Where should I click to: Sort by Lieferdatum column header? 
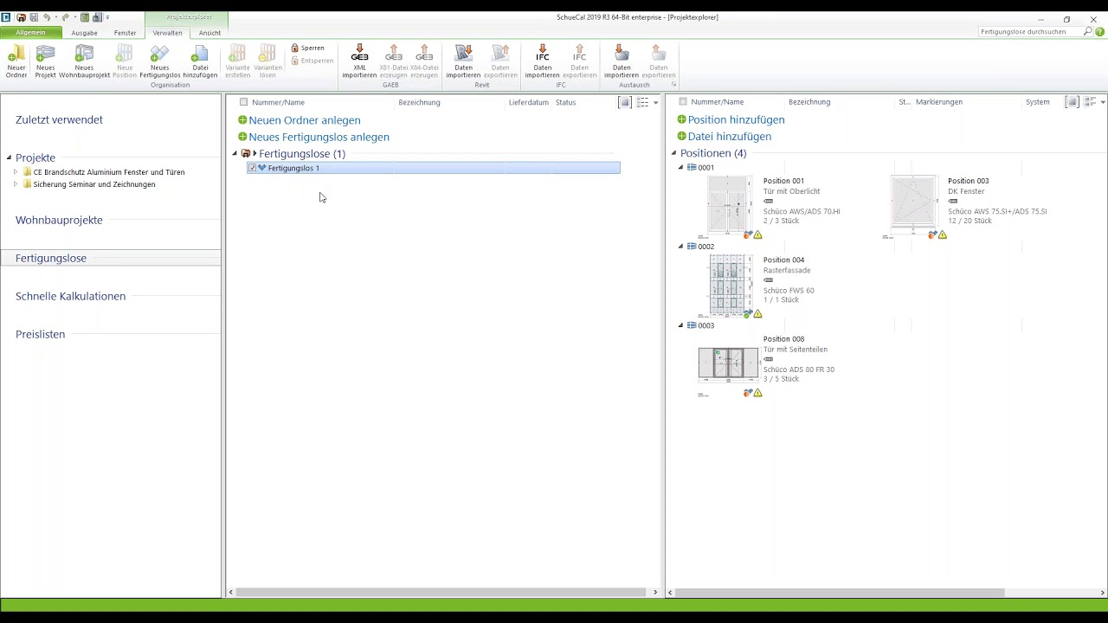528,102
